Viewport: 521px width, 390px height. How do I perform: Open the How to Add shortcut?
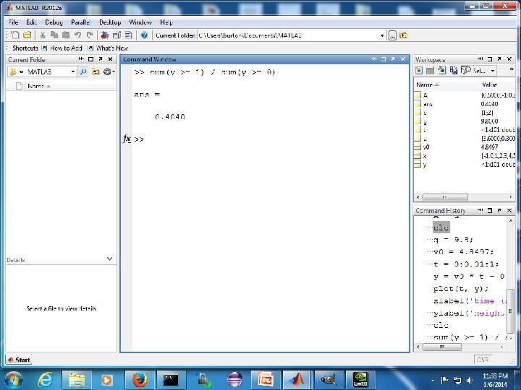(62, 48)
